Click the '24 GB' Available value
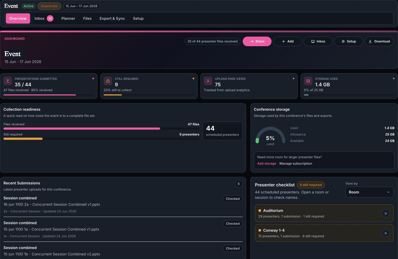398x259 pixels. pos(390,141)
